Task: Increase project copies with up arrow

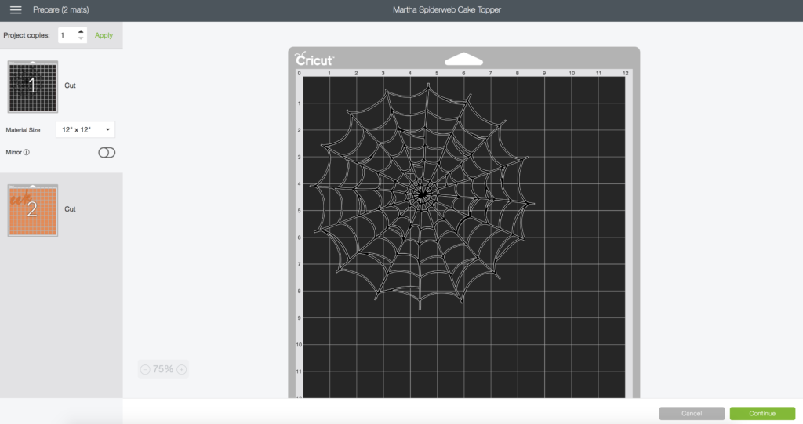Action: tap(81, 32)
